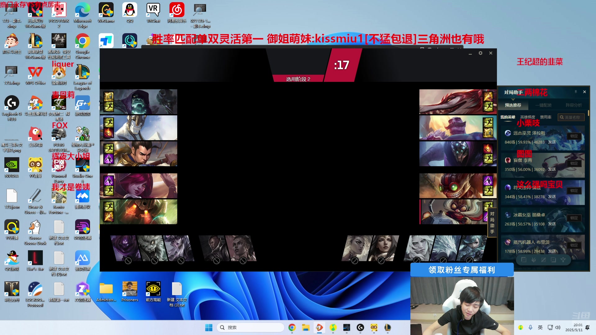Image resolution: width=596 pixels, height=335 pixels.
Task: Select the WeGame desktop icon
Action: coord(106,13)
